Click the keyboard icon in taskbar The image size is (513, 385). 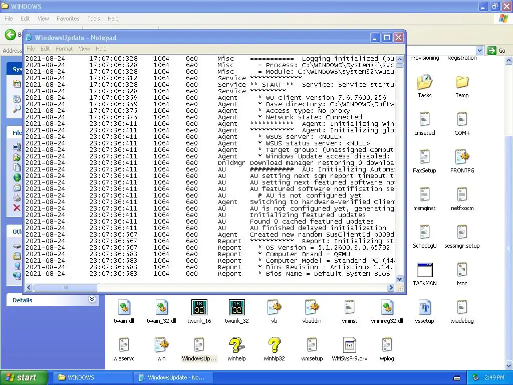pyautogui.click(x=457, y=378)
